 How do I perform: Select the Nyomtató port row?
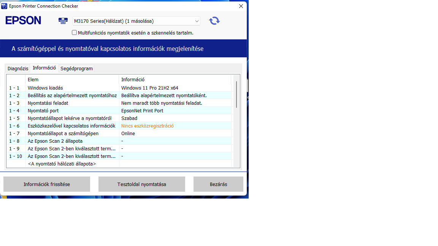click(119, 111)
